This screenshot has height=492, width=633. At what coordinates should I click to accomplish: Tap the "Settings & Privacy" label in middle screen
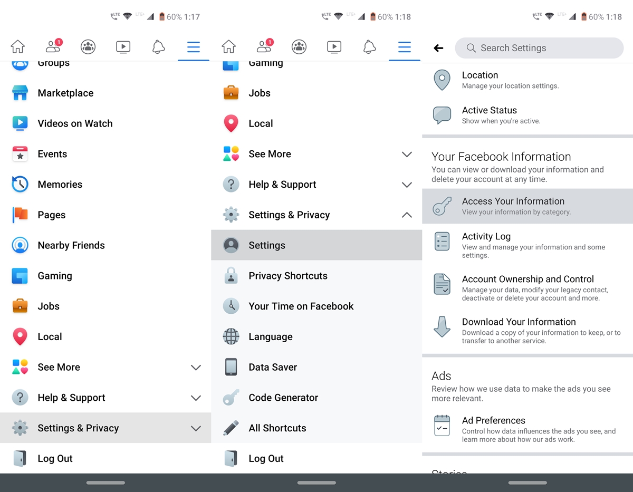coord(289,215)
